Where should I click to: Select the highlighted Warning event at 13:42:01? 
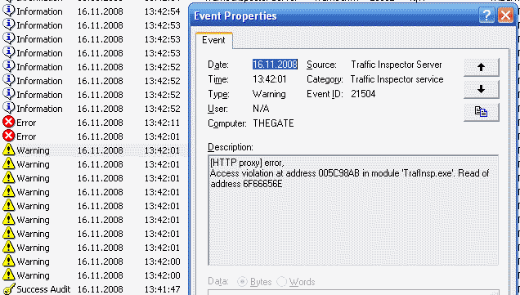(94, 150)
